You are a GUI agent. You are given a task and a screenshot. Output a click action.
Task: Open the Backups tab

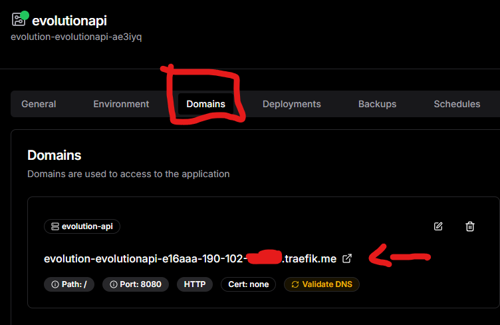[377, 104]
